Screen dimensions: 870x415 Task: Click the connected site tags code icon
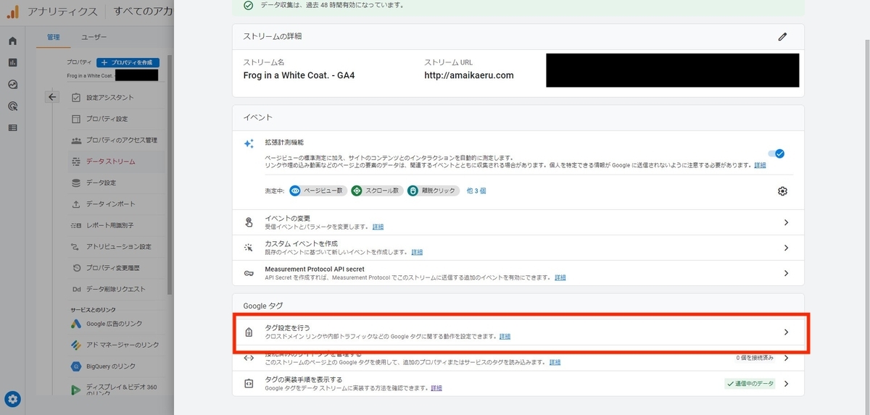pos(249,358)
